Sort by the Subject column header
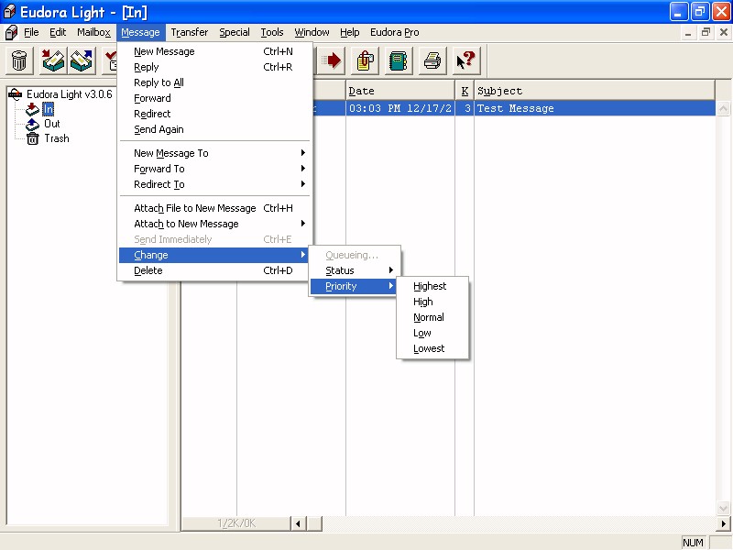 595,91
